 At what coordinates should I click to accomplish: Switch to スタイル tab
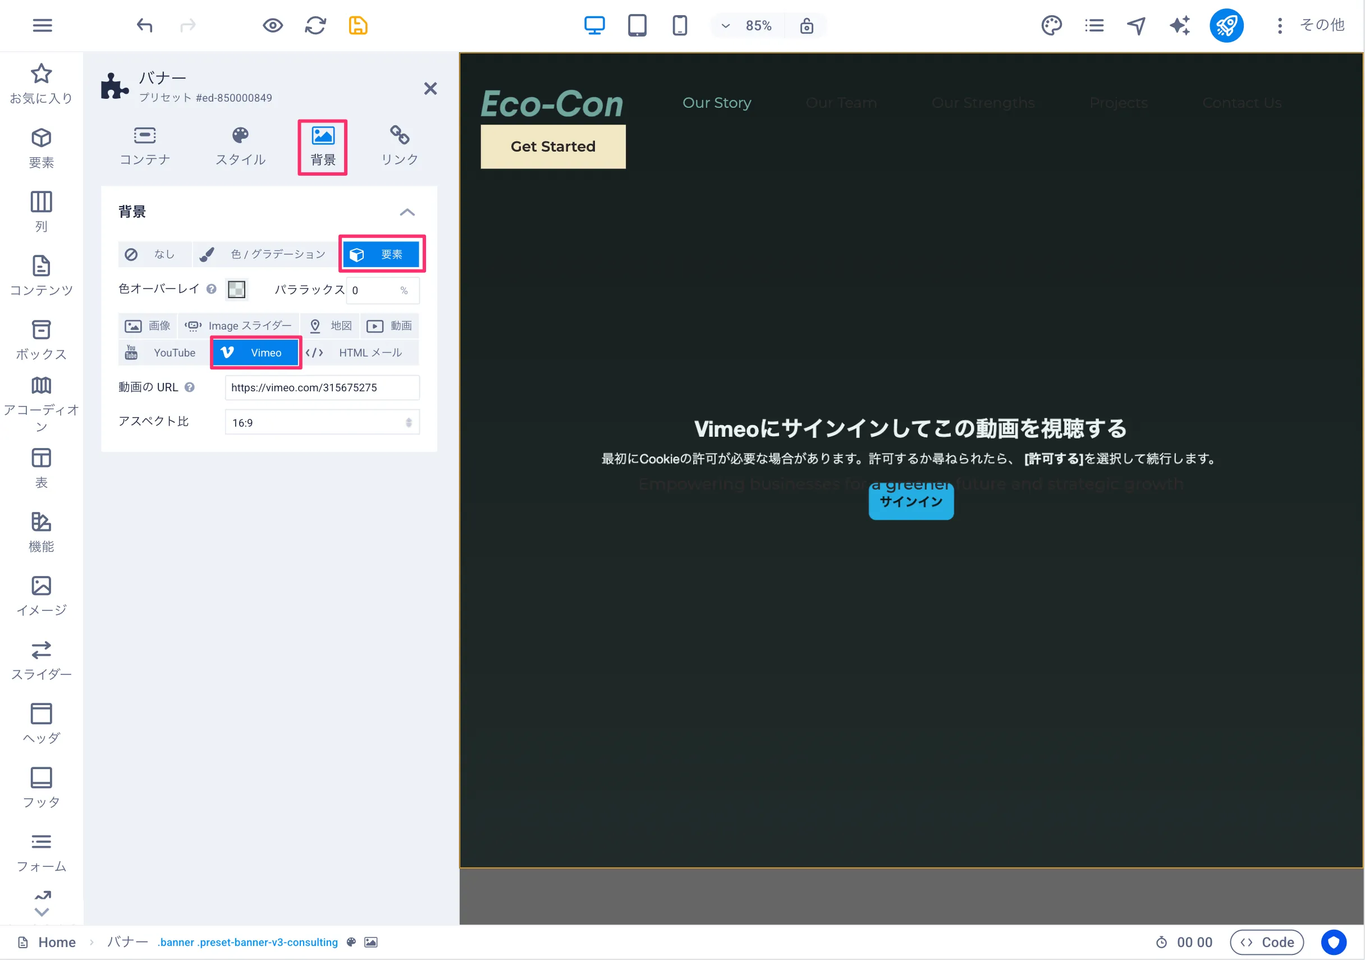click(240, 146)
